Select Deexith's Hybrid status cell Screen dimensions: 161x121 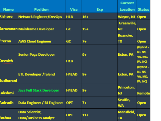144,54
